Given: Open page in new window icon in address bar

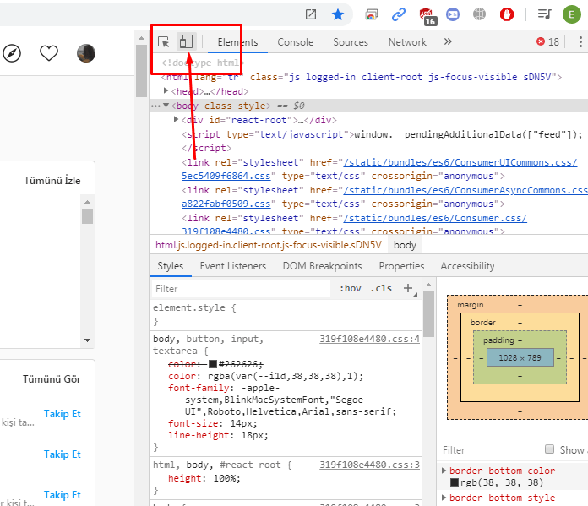Looking at the screenshot, I should [x=311, y=14].
